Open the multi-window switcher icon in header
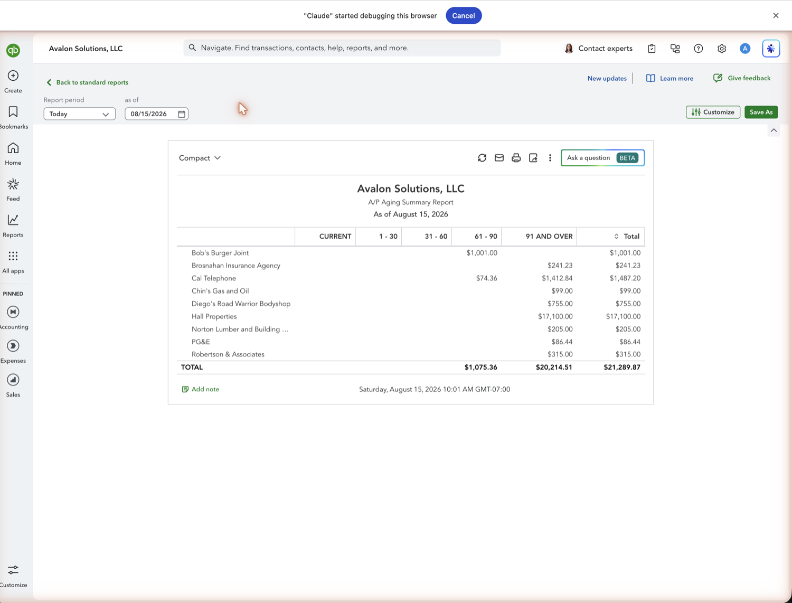 [675, 49]
